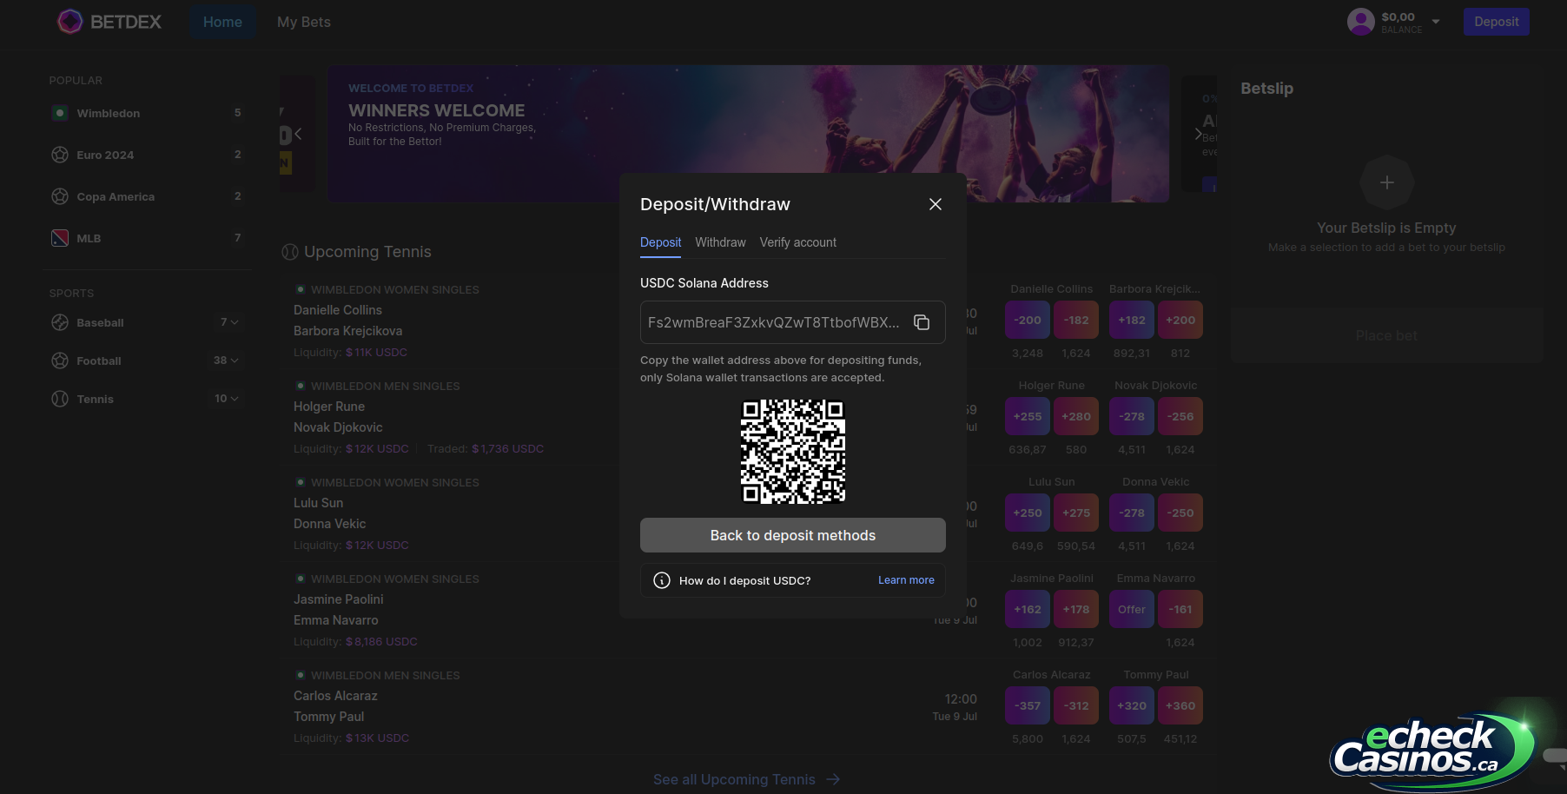Click the Copa America soccer ball icon
Screen dimensions: 1567x794
point(60,196)
